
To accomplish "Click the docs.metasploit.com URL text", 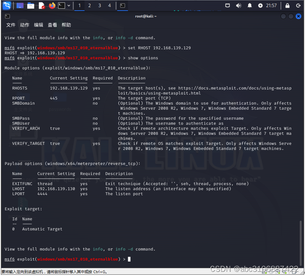I will pyautogui.click(x=235, y=88).
